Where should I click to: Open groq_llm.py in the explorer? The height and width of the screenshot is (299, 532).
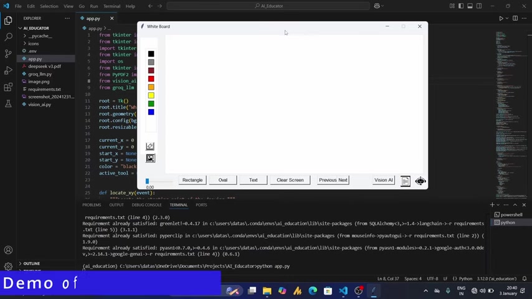tap(40, 74)
